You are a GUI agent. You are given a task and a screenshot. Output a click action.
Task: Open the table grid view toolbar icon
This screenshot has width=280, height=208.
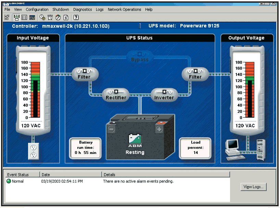click(x=32, y=17)
